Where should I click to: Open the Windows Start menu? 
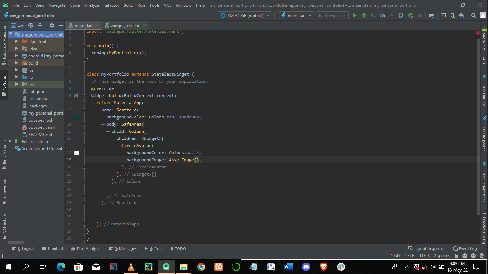click(x=9, y=267)
